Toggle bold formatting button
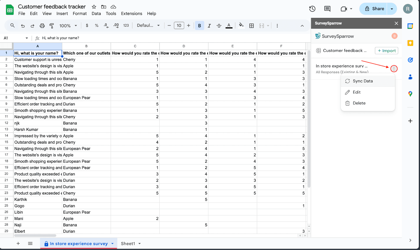Screen dimensions: 420x250 pos(199,26)
